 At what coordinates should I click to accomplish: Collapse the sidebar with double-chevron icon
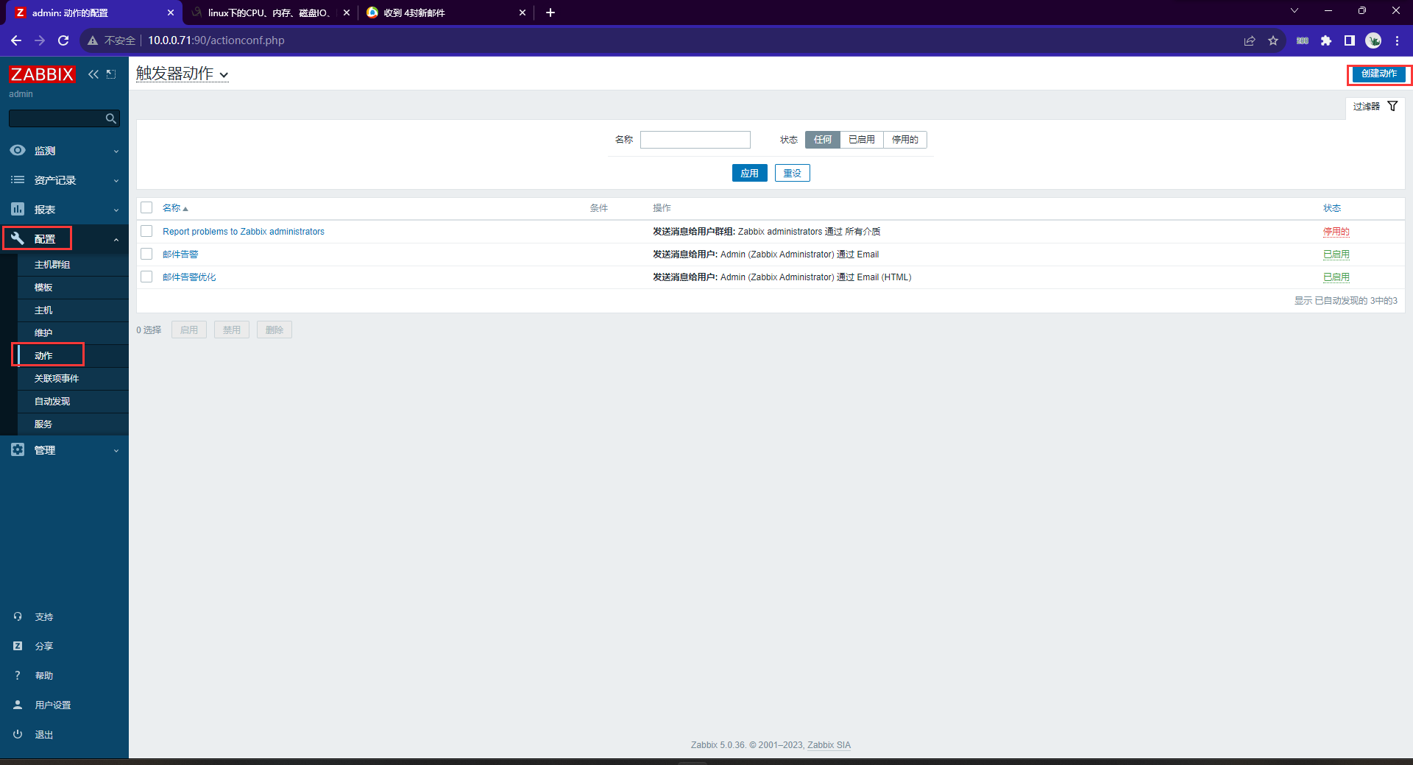tap(93, 74)
